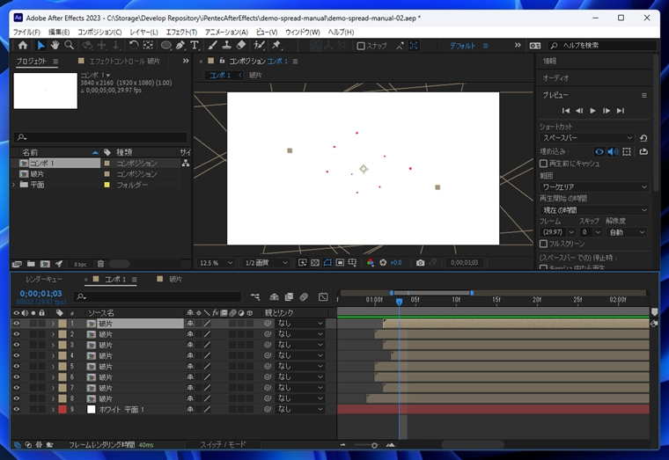The width and height of the screenshot is (669, 460).
Task: Click the timeline zoom slider handle
Action: (x=374, y=445)
